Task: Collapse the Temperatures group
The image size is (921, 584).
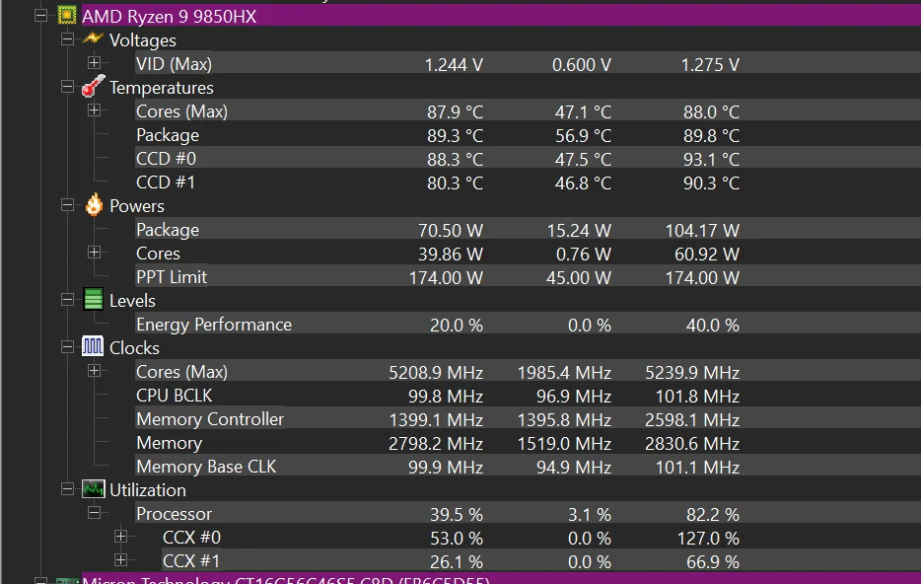Action: [68, 87]
